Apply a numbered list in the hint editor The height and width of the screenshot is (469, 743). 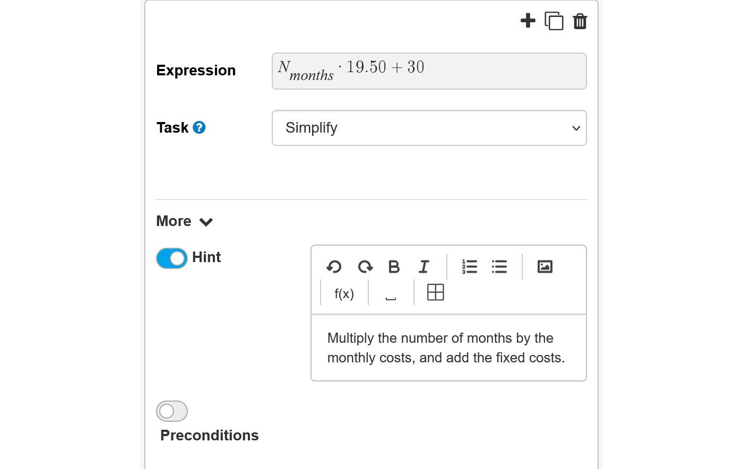pos(469,267)
